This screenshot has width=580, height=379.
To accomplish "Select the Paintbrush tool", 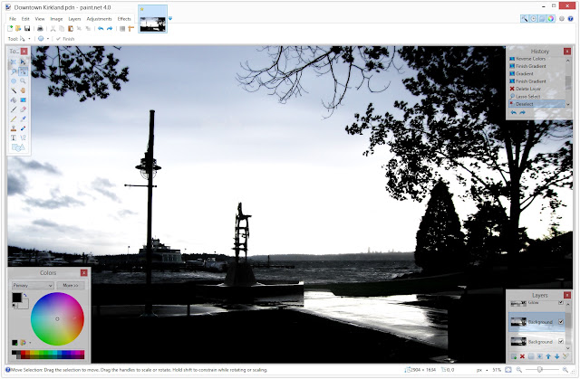I will click(x=14, y=109).
